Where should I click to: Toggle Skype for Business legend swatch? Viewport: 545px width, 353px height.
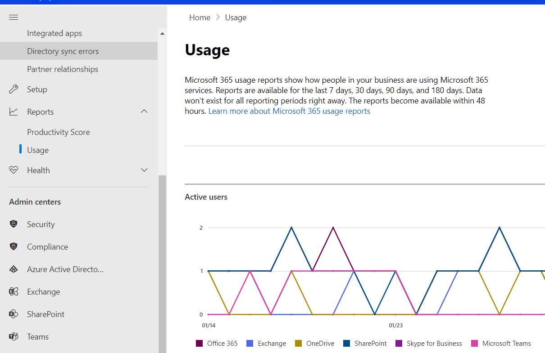pos(399,344)
